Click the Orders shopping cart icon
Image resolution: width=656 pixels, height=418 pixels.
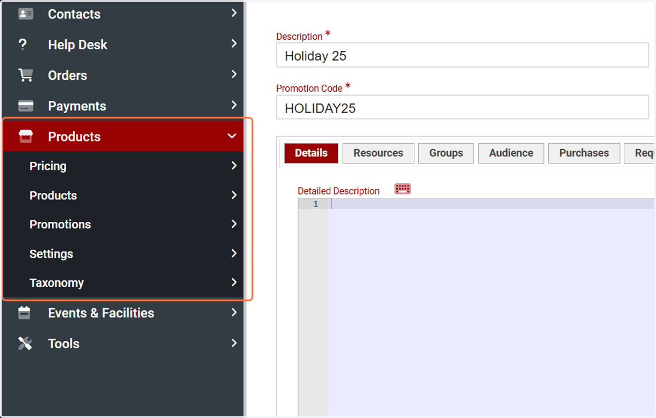(26, 75)
